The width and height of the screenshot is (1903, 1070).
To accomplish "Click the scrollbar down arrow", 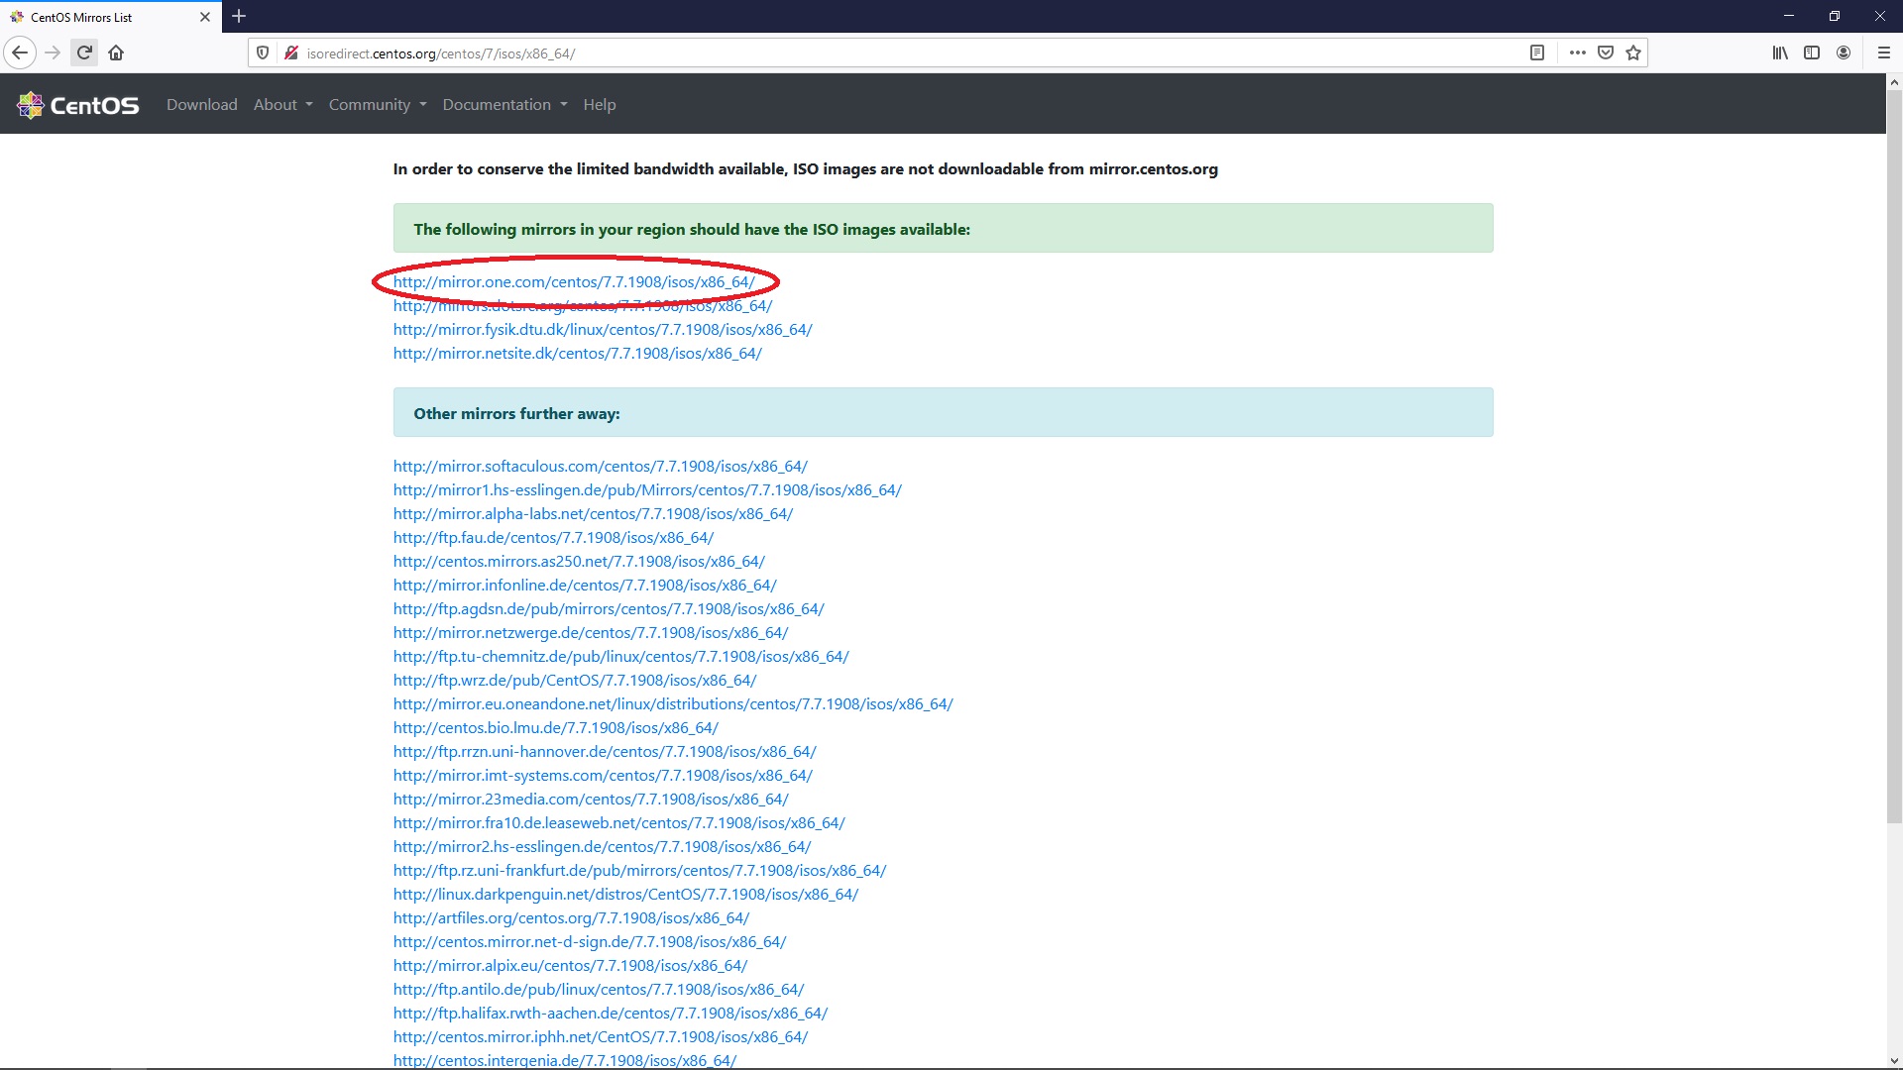I will tap(1894, 1060).
